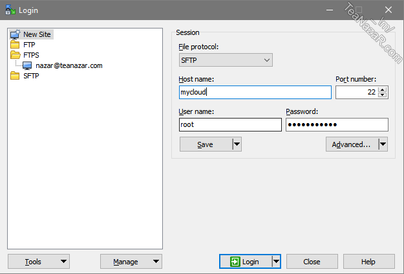Open the Manage dropdown menu
This screenshot has height=274, width=404.
(131, 262)
